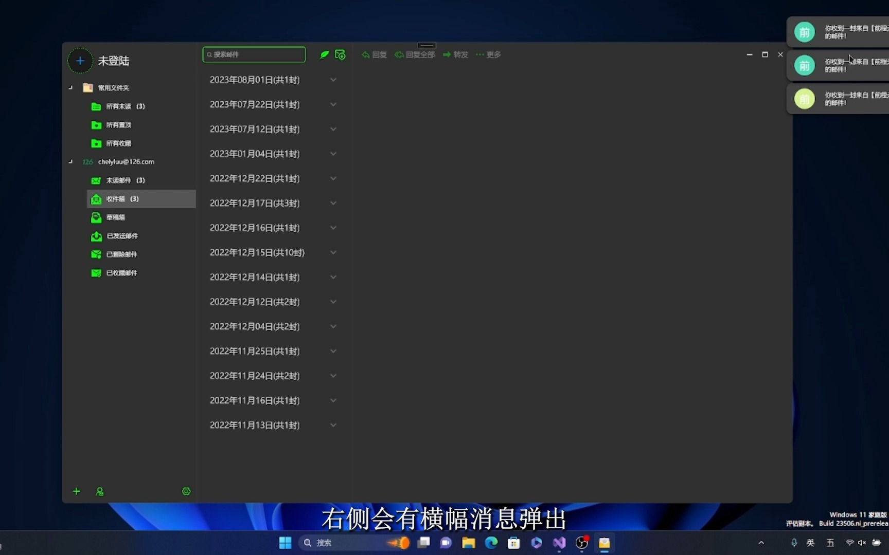Switch the 英 input language indicator
The width and height of the screenshot is (889, 555).
click(x=810, y=543)
